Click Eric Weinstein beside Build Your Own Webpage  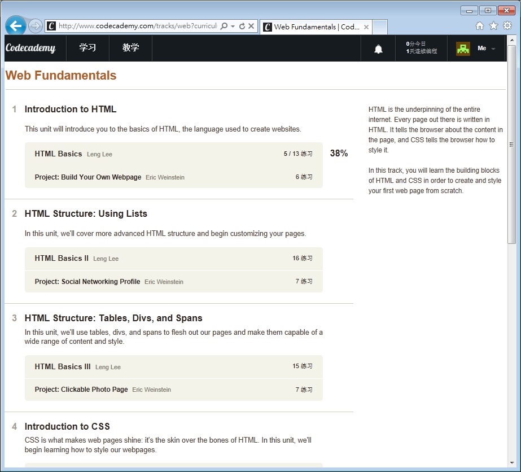165,177
